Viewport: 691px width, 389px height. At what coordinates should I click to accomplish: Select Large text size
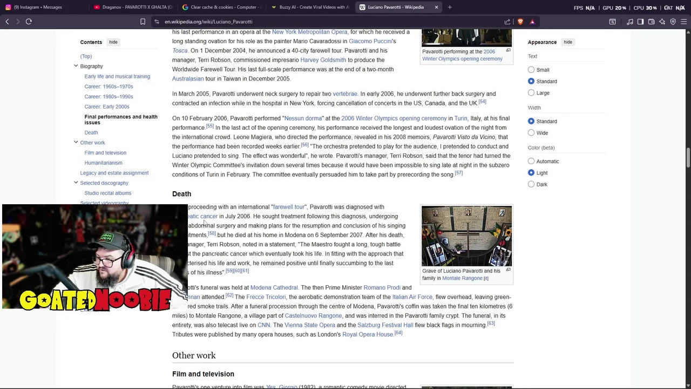pyautogui.click(x=531, y=93)
